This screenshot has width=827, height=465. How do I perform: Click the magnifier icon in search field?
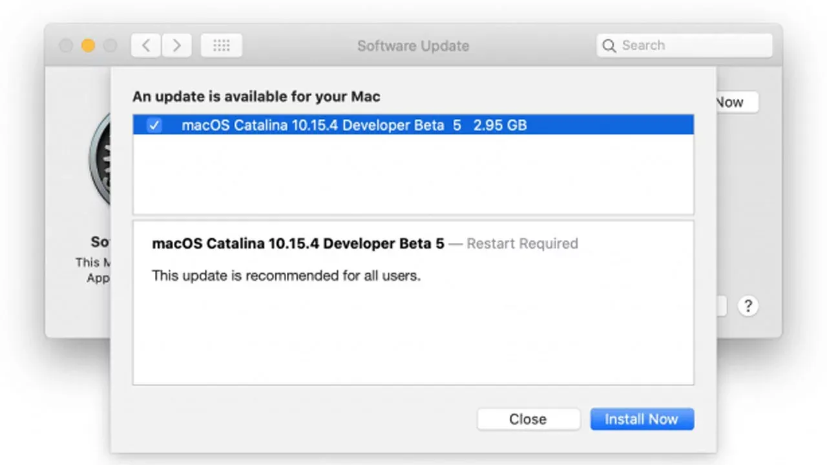[609, 46]
